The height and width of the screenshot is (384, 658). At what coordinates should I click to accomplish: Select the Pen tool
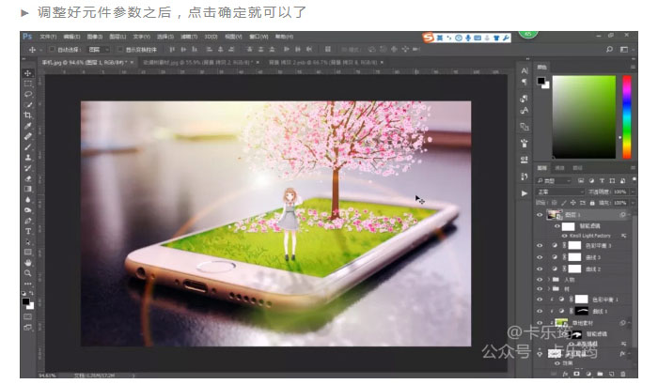point(27,221)
